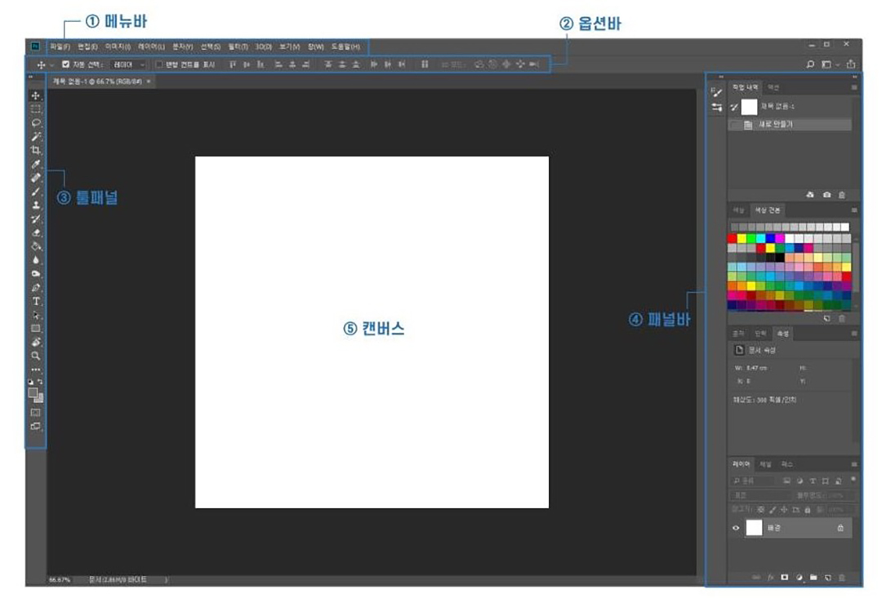Select the Zoom tool
Viewport: 882px width, 598px height.
(x=35, y=356)
